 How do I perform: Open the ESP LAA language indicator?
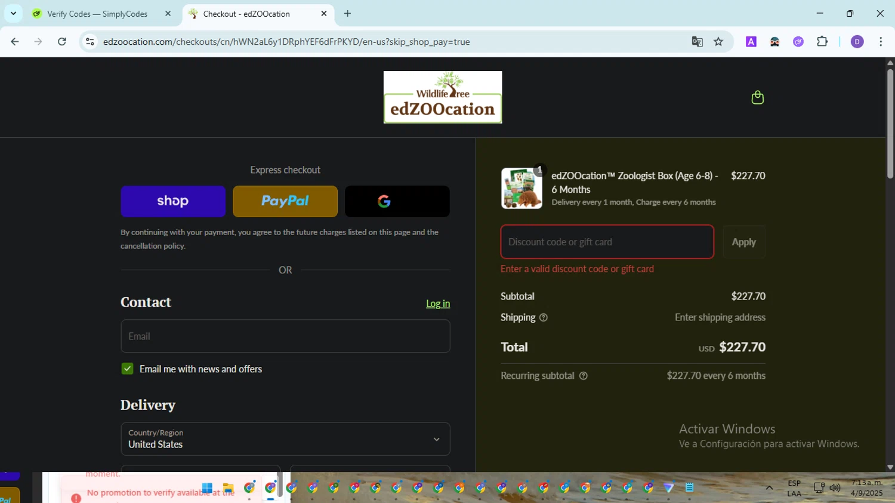tap(794, 488)
